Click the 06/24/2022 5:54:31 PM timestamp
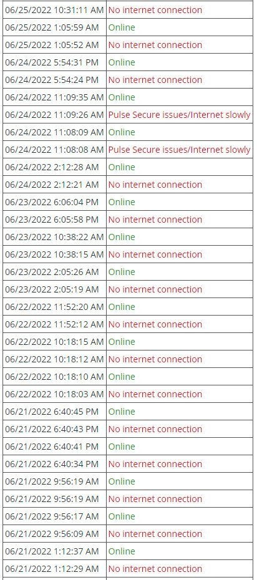Viewport: 257px width, 580px height. 52,62
